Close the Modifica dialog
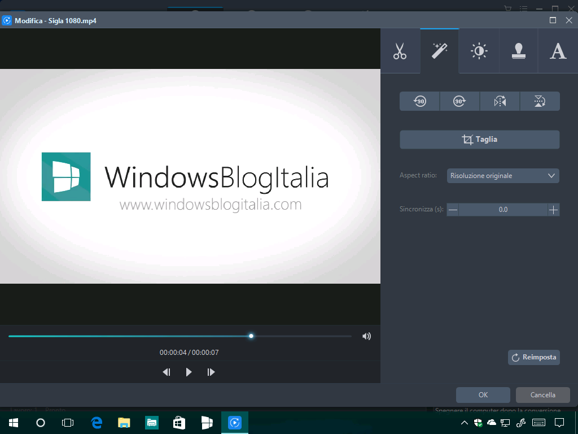The image size is (578, 434). point(569,20)
